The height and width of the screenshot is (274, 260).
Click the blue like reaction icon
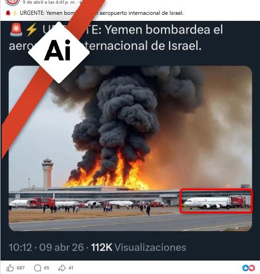pos(246,268)
